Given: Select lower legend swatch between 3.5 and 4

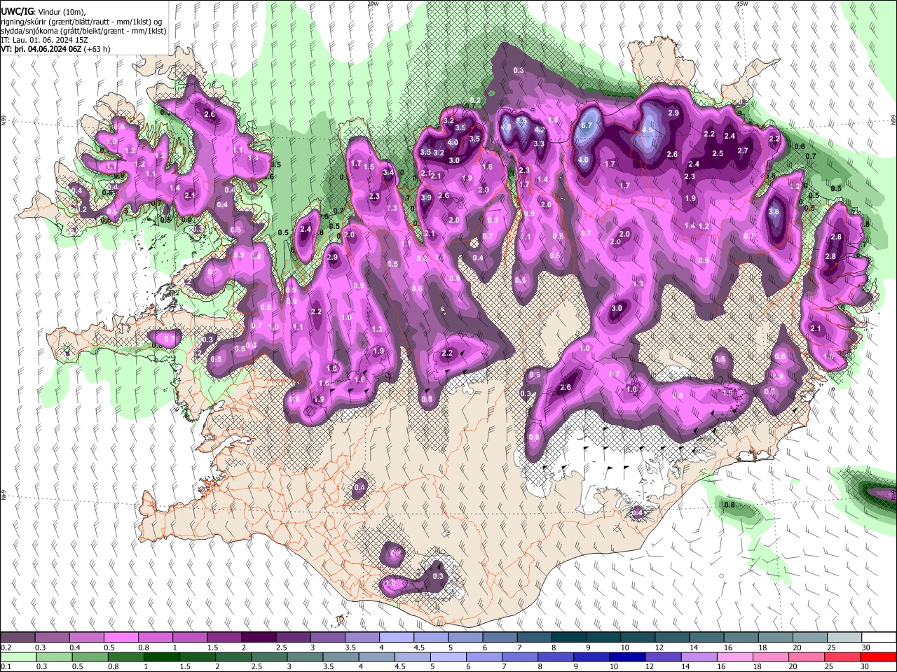Looking at the screenshot, I should point(341,657).
